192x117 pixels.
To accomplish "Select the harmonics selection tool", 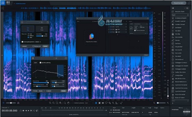I will (x=116, y=103).
